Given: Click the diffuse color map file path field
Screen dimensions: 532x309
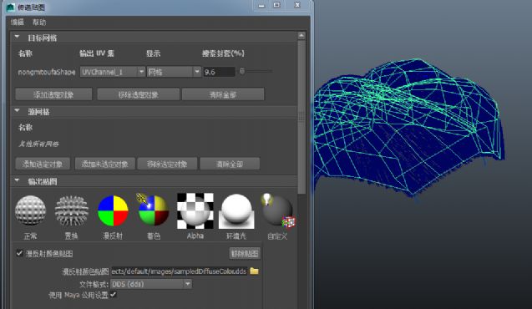Looking at the screenshot, I should point(179,271).
